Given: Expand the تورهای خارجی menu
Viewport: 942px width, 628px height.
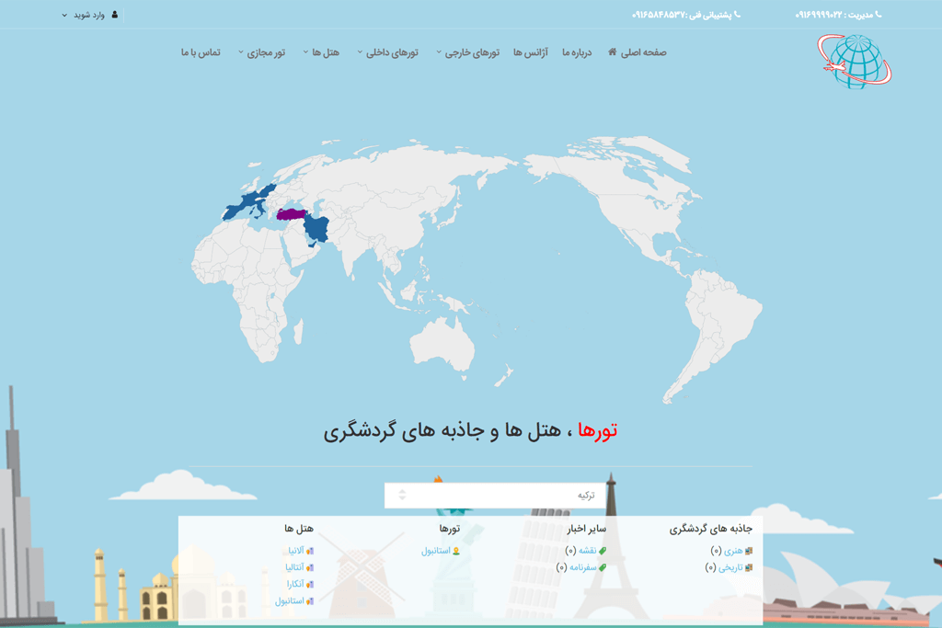Looking at the screenshot, I should pyautogui.click(x=471, y=52).
